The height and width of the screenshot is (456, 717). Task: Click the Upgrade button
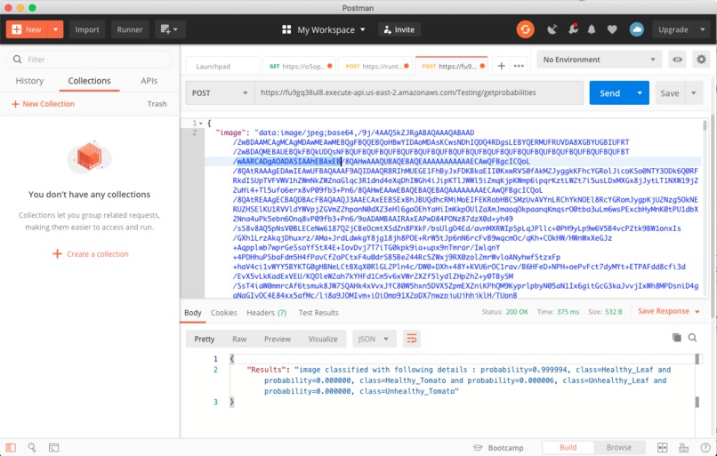673,29
